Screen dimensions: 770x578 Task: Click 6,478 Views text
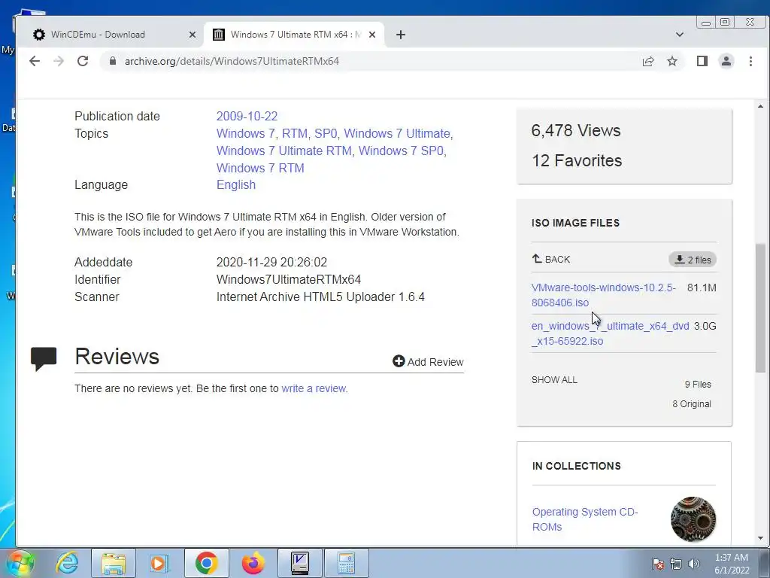click(x=575, y=130)
